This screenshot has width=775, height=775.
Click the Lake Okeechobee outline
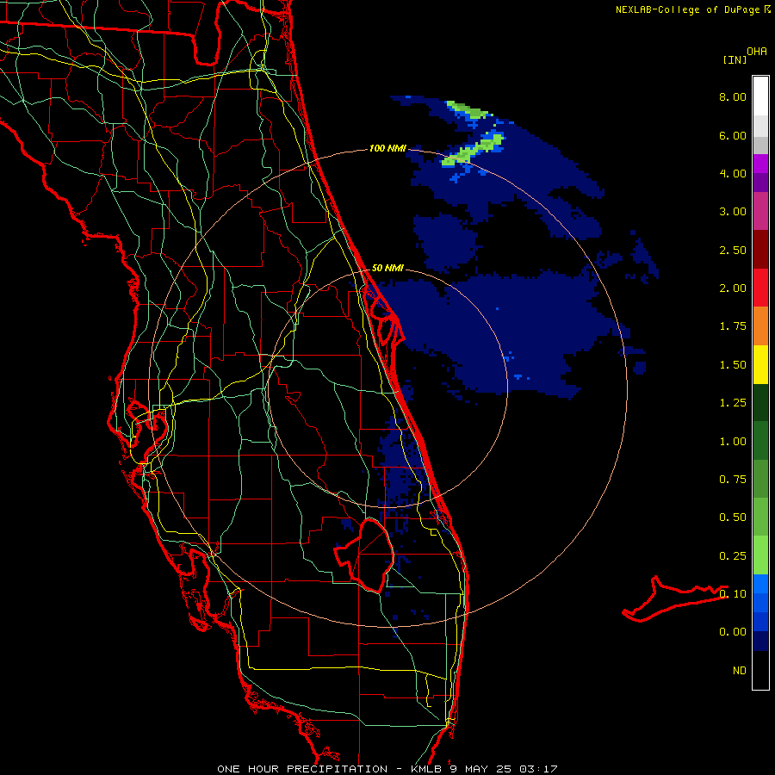click(x=365, y=555)
